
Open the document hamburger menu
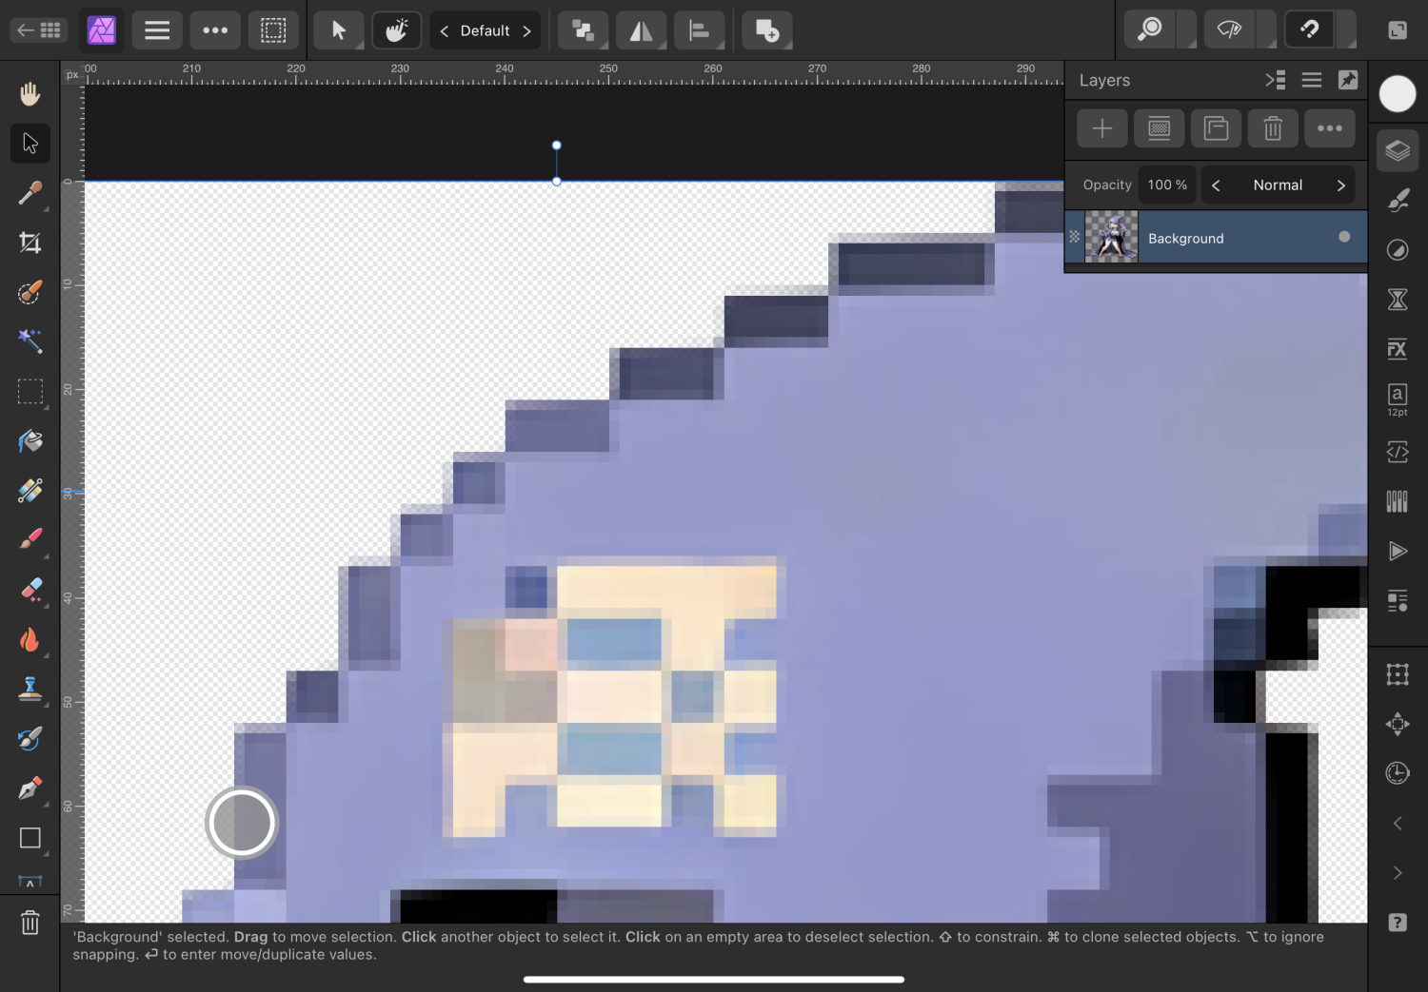pos(157,30)
